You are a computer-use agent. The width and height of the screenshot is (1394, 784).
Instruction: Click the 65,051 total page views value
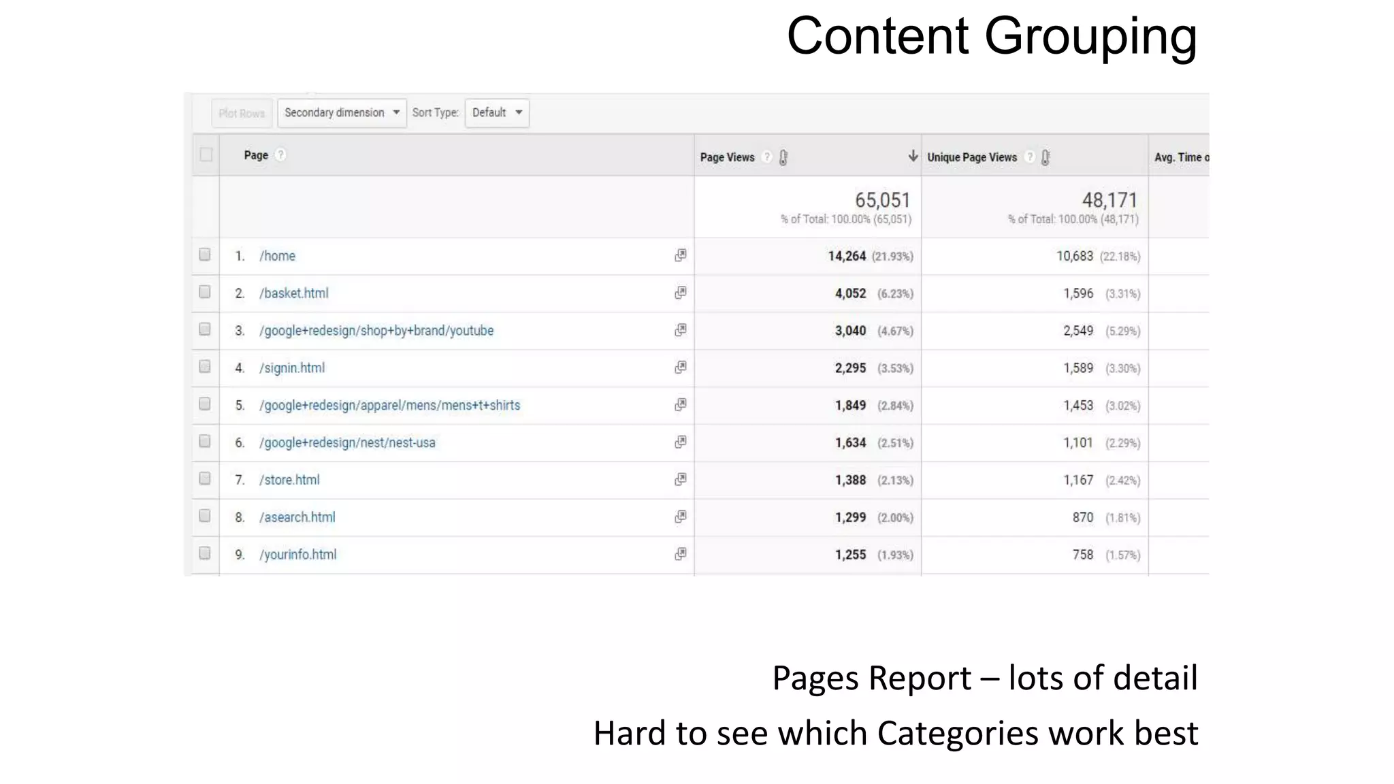tap(882, 200)
